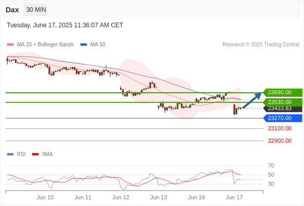Click the MA 20 + Bollinger Bands legend swatch

10,45
